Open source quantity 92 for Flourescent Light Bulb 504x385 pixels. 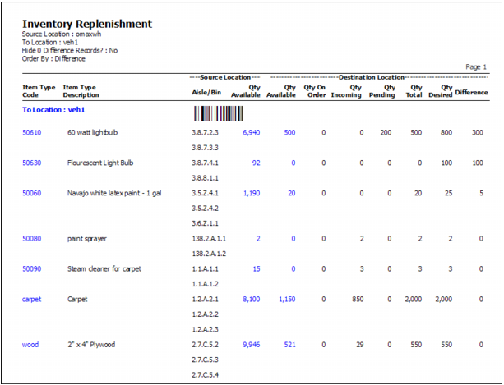(x=256, y=163)
